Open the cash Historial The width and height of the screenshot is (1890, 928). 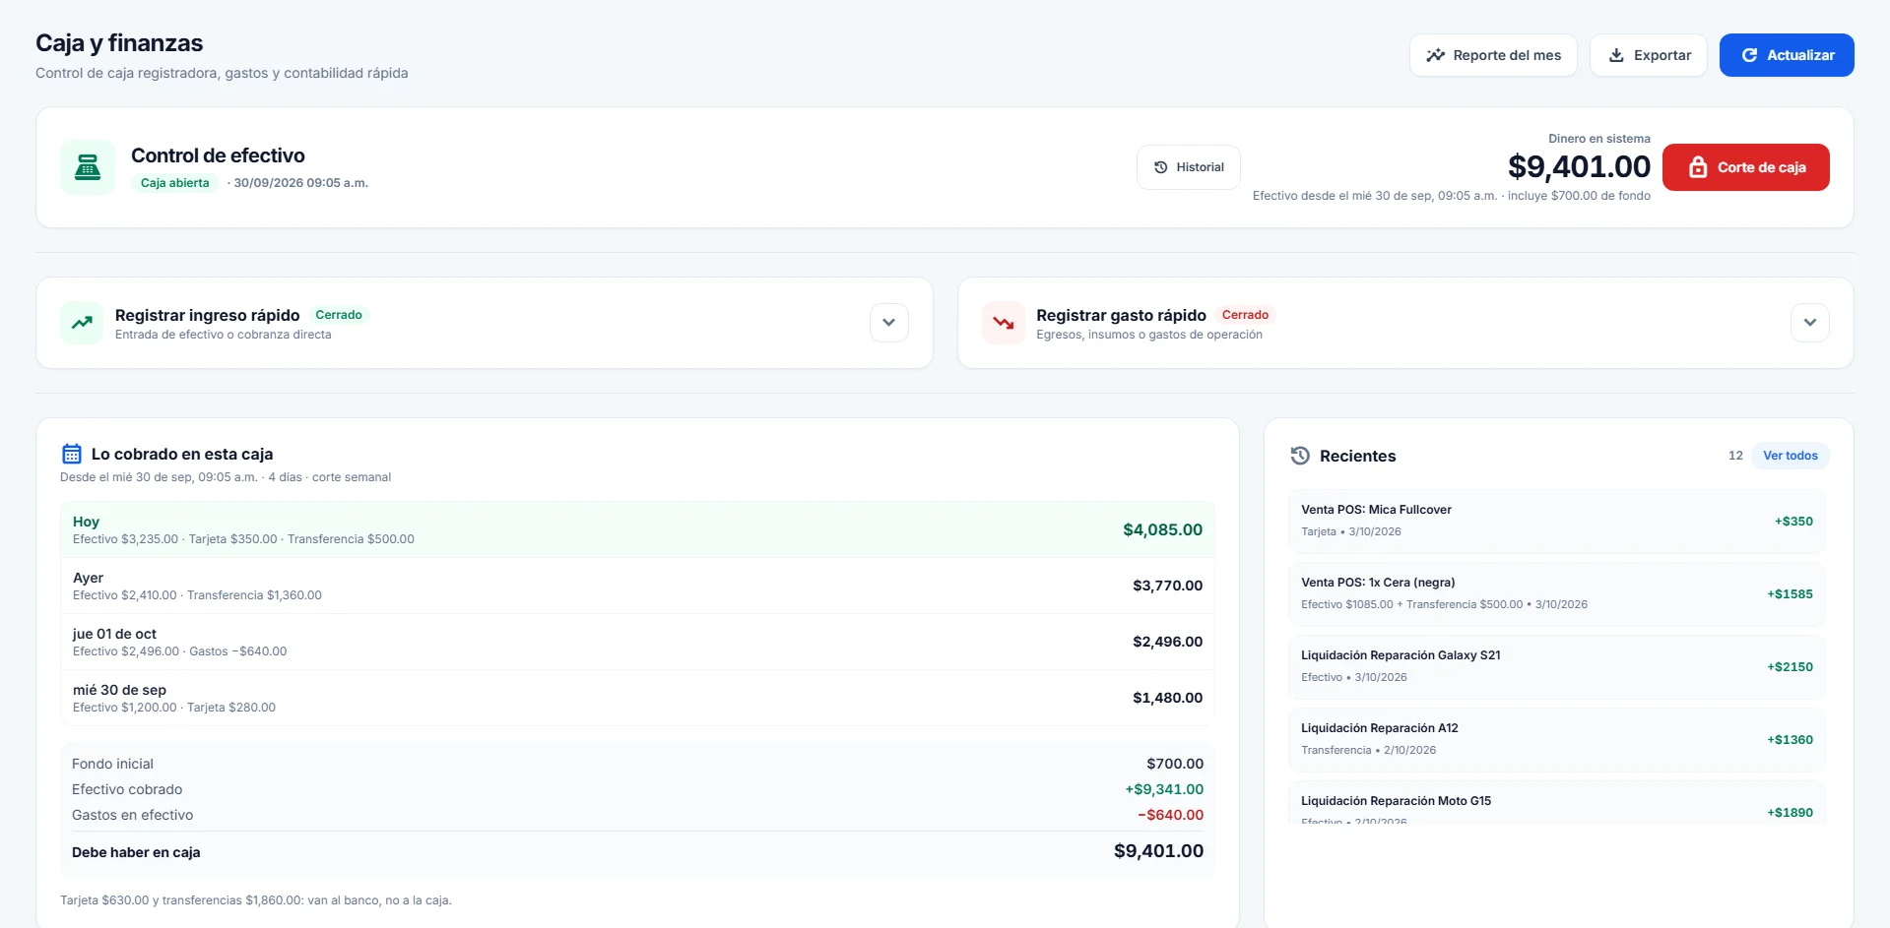[1189, 167]
